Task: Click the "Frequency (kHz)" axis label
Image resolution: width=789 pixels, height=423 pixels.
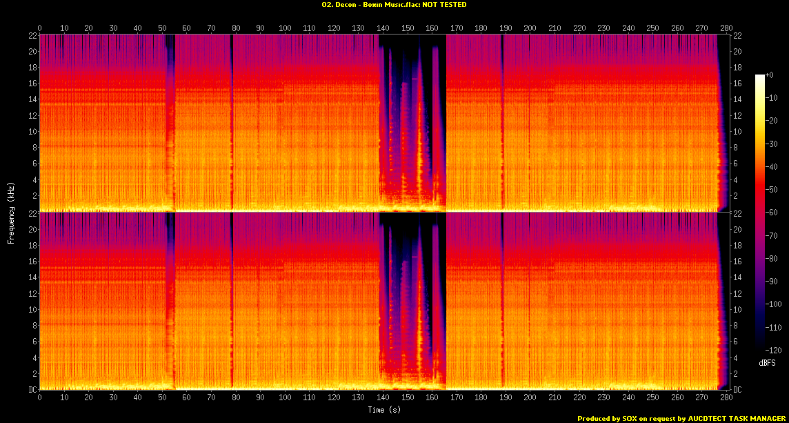Action: coord(11,211)
